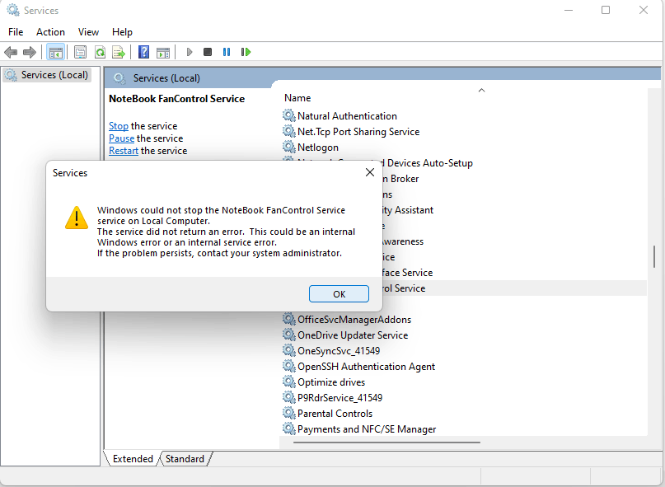Click gear icon beside Optimize drives
This screenshot has height=487, width=665.
coord(288,382)
